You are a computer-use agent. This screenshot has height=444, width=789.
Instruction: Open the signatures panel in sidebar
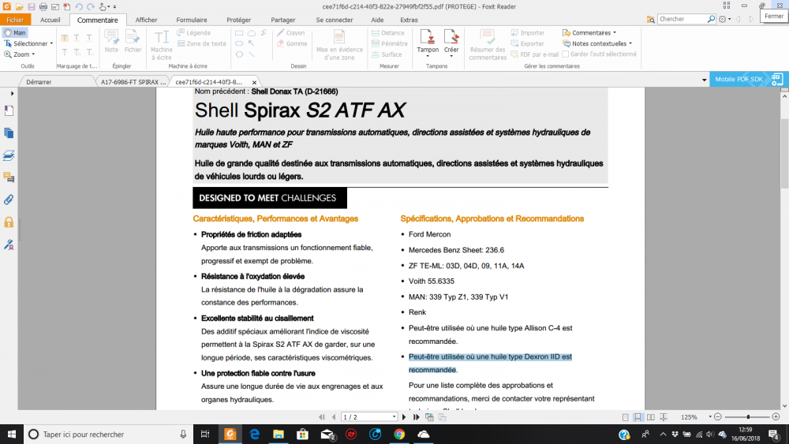pos(9,244)
